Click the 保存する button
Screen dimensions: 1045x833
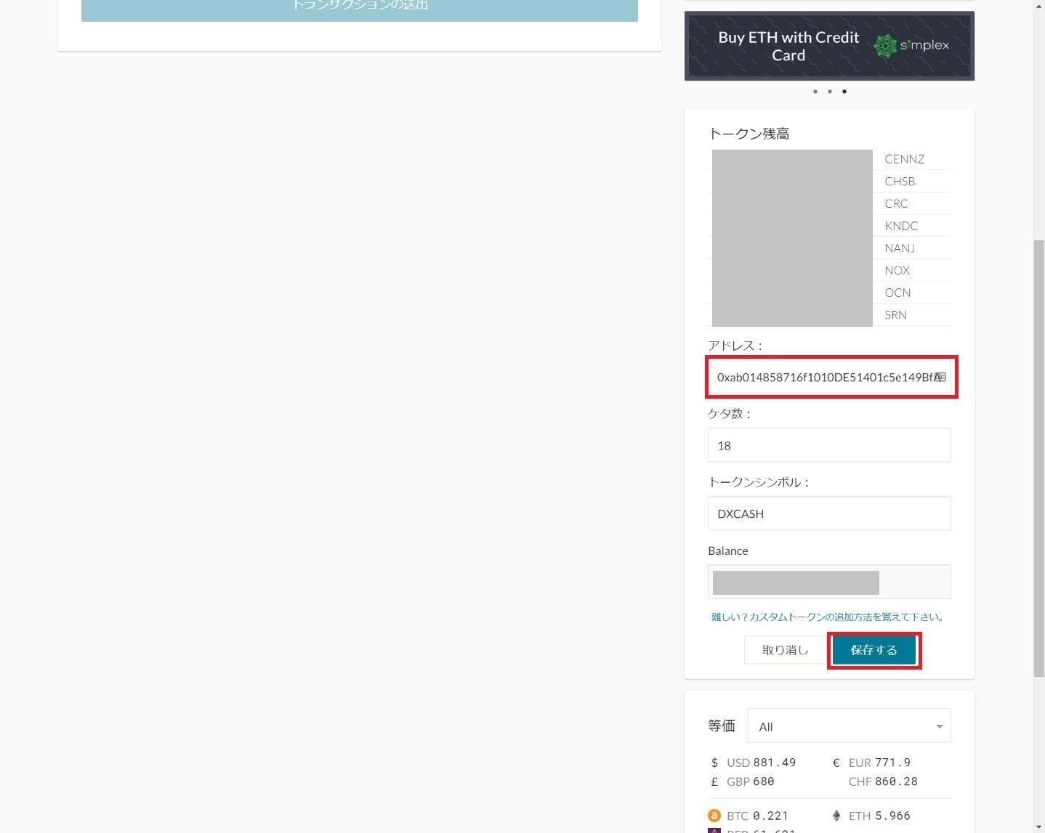pos(874,650)
